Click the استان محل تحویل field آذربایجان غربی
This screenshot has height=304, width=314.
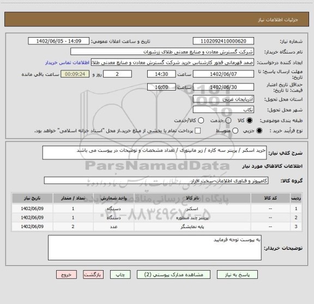(x=224, y=99)
